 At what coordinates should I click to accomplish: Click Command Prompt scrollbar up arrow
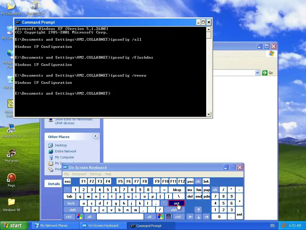209,29
